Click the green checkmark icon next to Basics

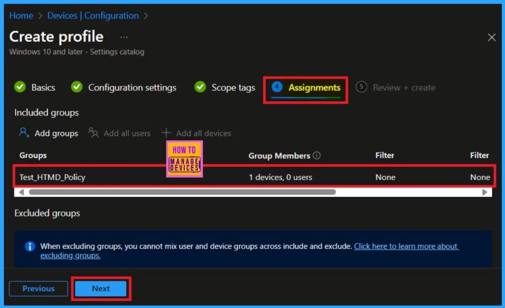[20, 87]
